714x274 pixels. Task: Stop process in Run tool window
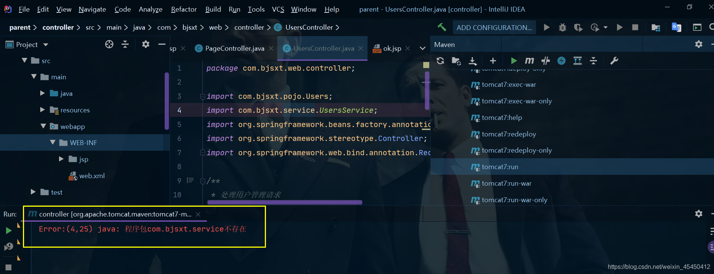pos(8,267)
